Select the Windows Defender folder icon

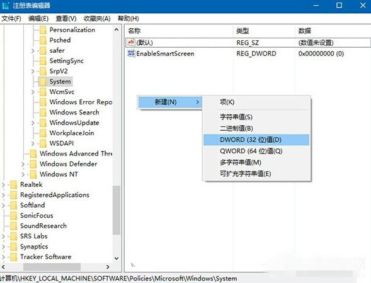click(33, 164)
